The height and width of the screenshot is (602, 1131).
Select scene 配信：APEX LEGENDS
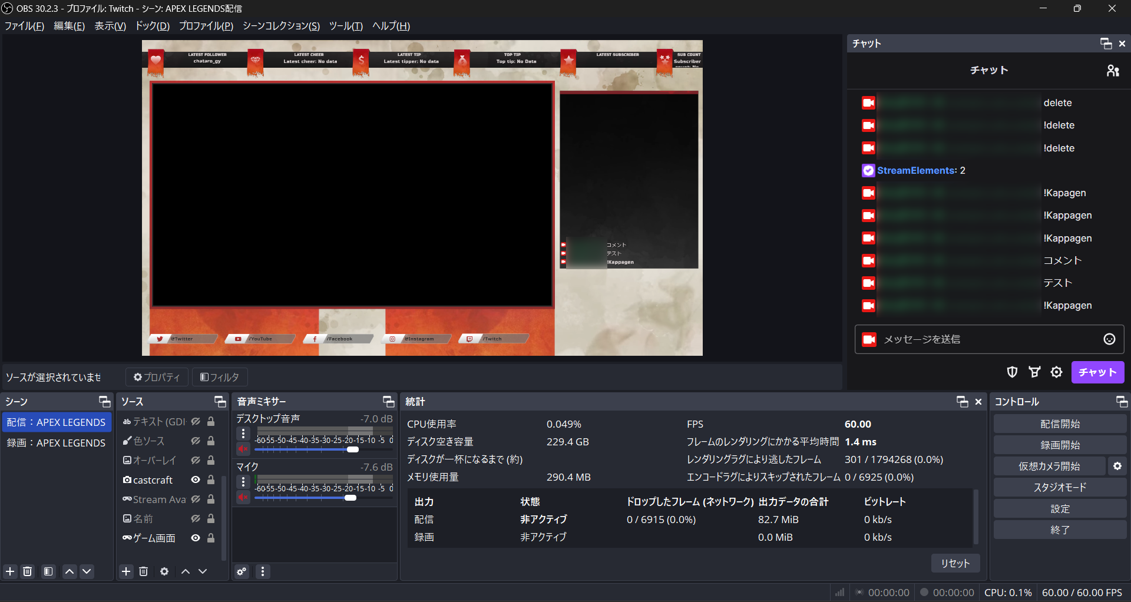coord(57,422)
